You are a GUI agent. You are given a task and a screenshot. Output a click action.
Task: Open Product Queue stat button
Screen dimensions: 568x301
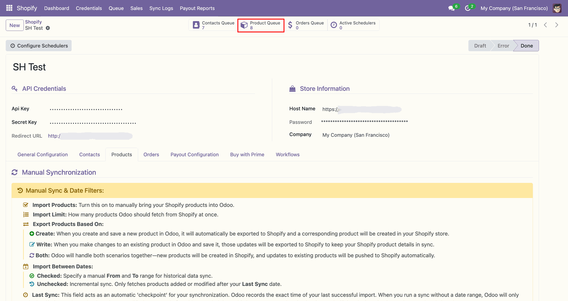coord(261,25)
